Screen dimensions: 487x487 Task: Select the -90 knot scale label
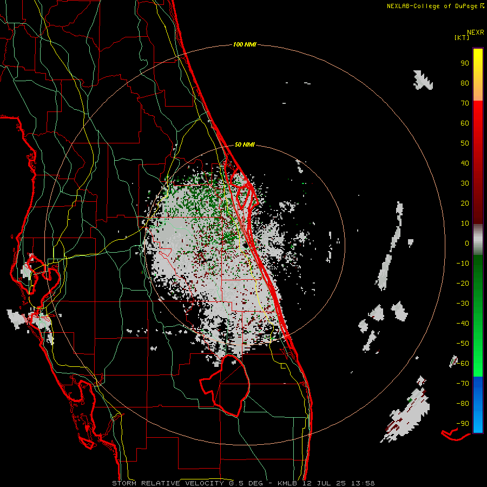click(463, 424)
